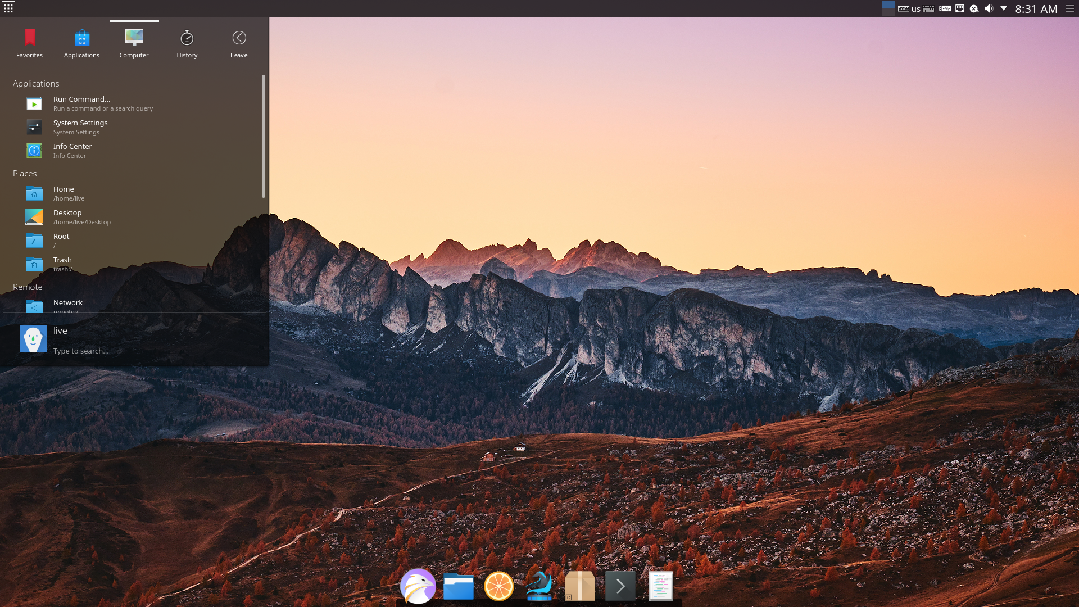This screenshot has width=1079, height=607.
Task: Select the History tab in the launcher
Action: 187,42
